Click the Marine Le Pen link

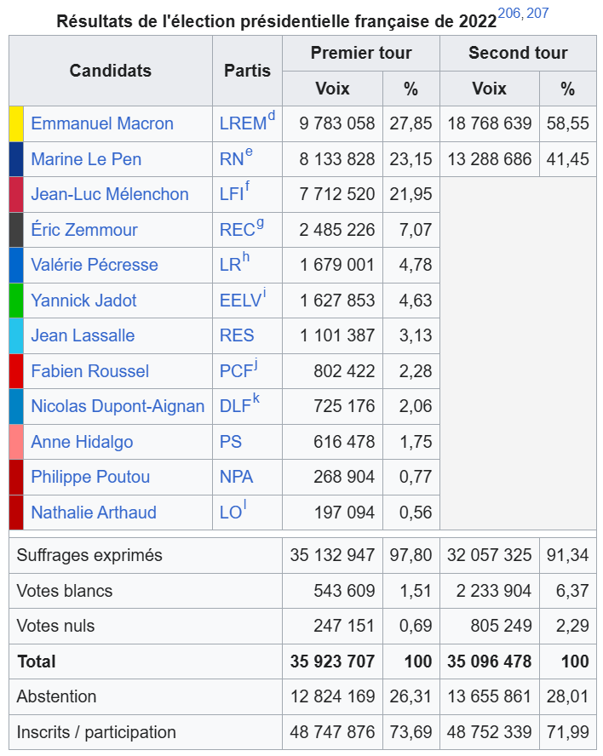(86, 159)
